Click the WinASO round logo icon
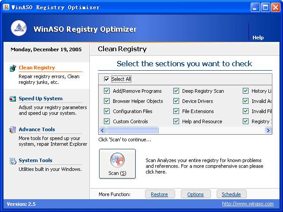The width and height of the screenshot is (283, 212). [x=19, y=28]
